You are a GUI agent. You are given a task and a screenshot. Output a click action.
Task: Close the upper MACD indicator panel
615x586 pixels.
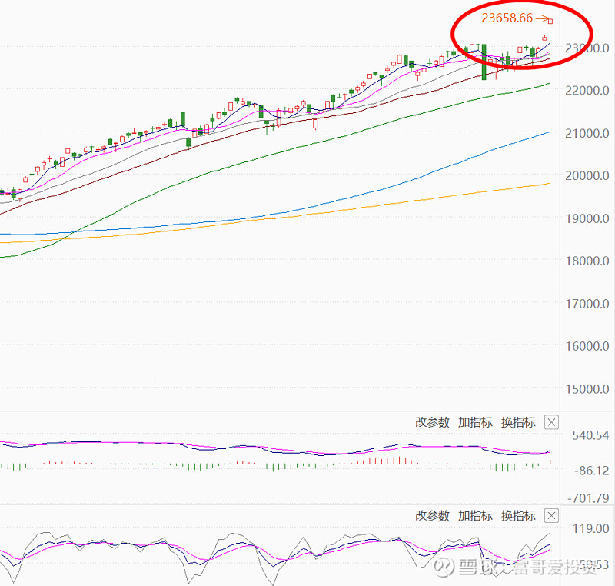[551, 422]
